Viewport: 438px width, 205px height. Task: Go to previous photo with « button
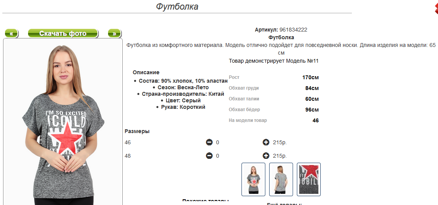tap(12, 33)
